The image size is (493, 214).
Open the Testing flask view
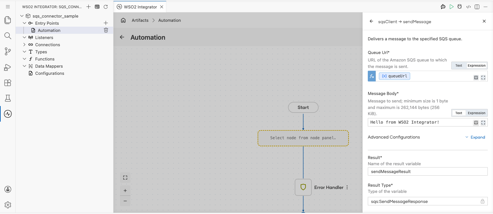[8, 98]
